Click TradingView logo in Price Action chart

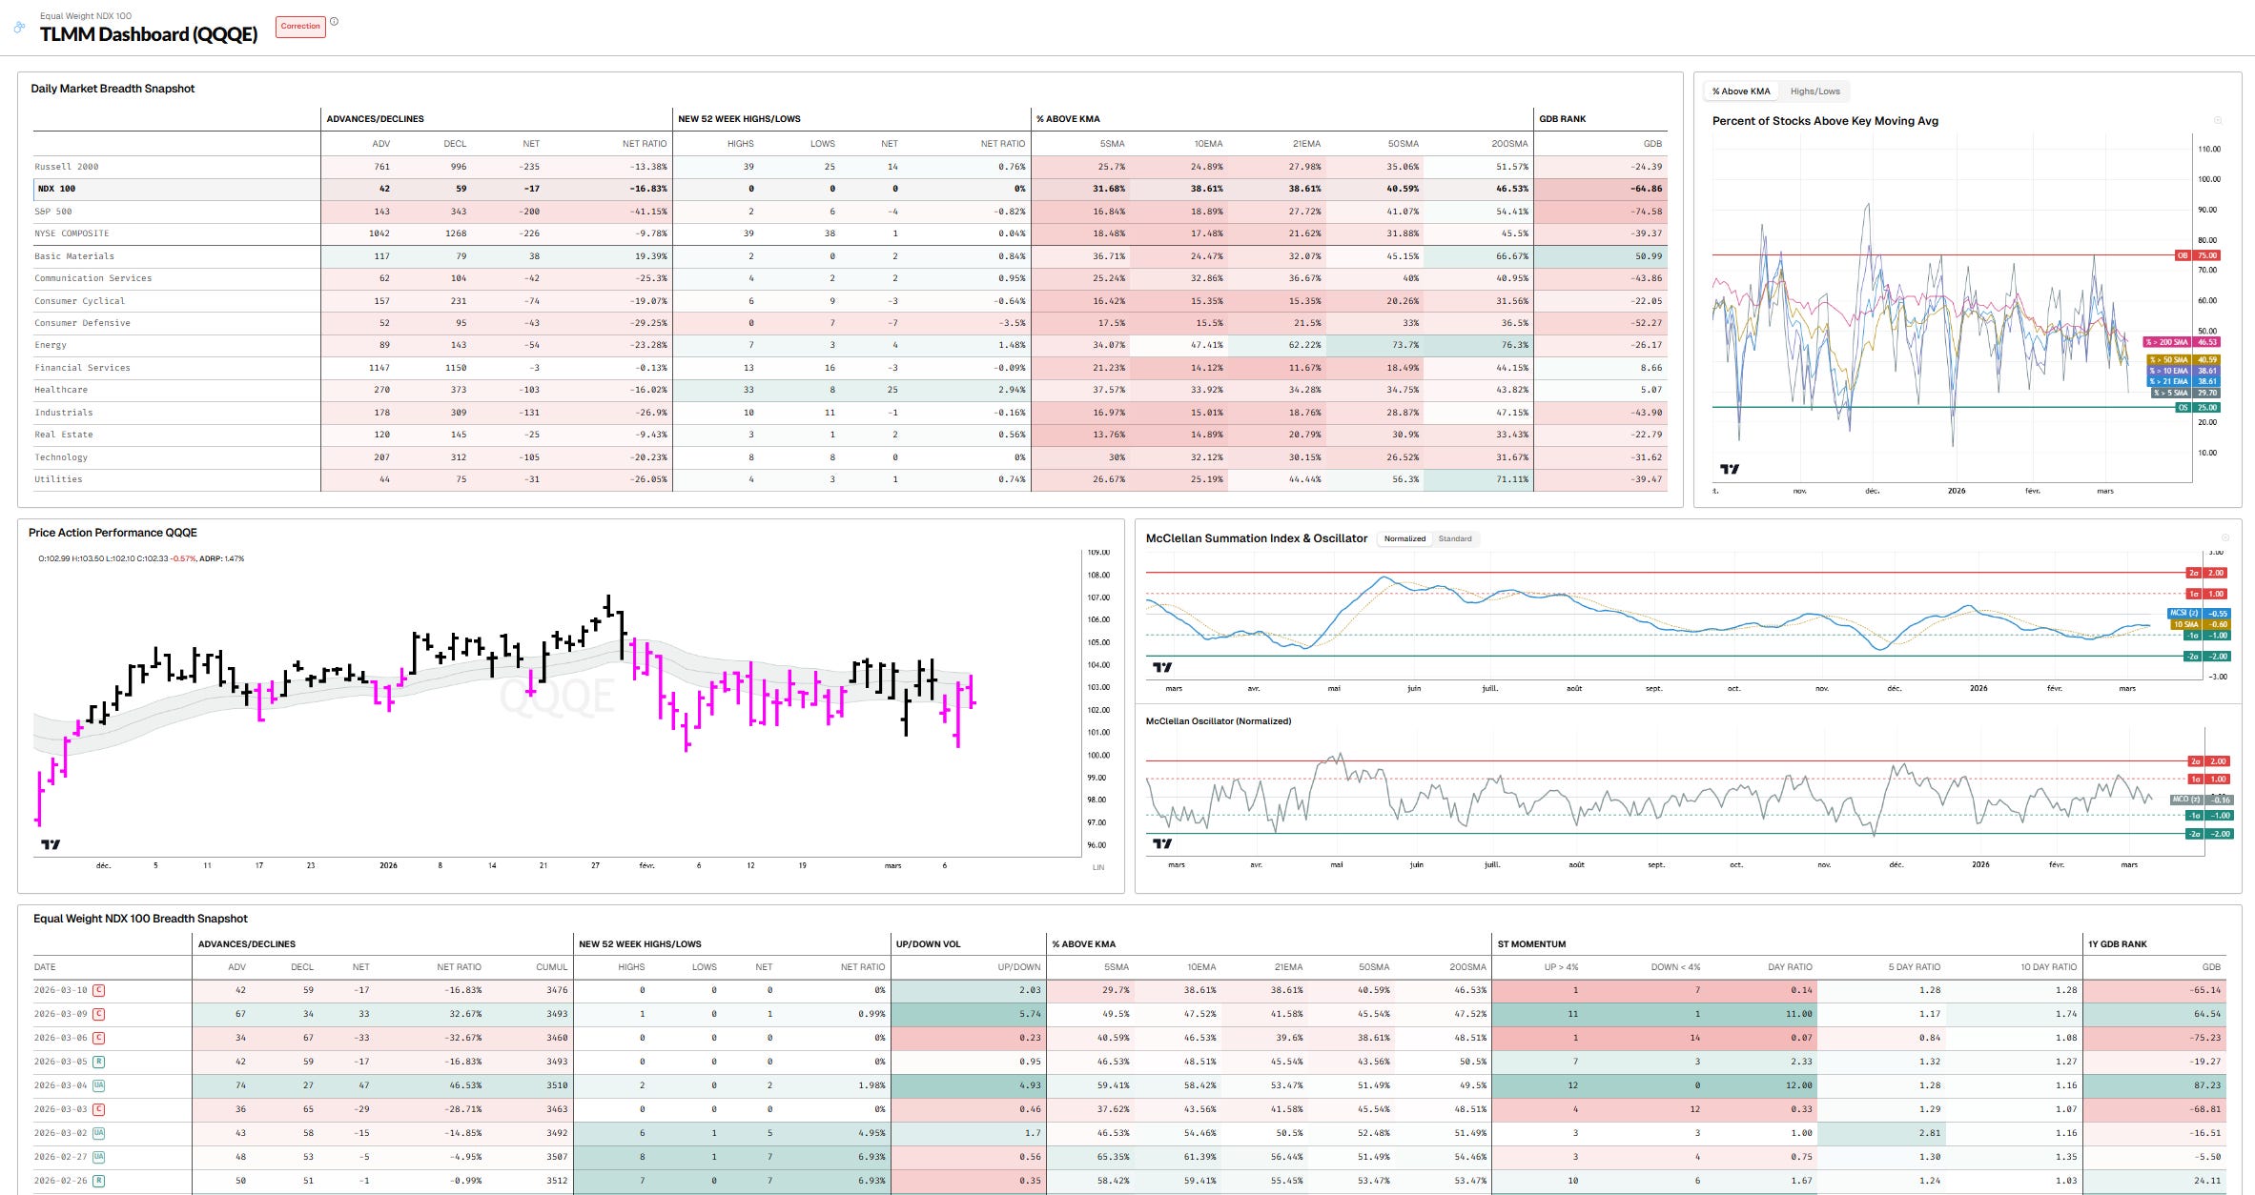click(x=51, y=844)
